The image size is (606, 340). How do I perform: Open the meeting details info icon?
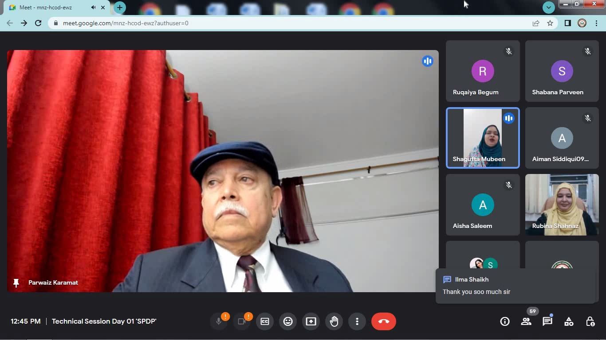505,322
